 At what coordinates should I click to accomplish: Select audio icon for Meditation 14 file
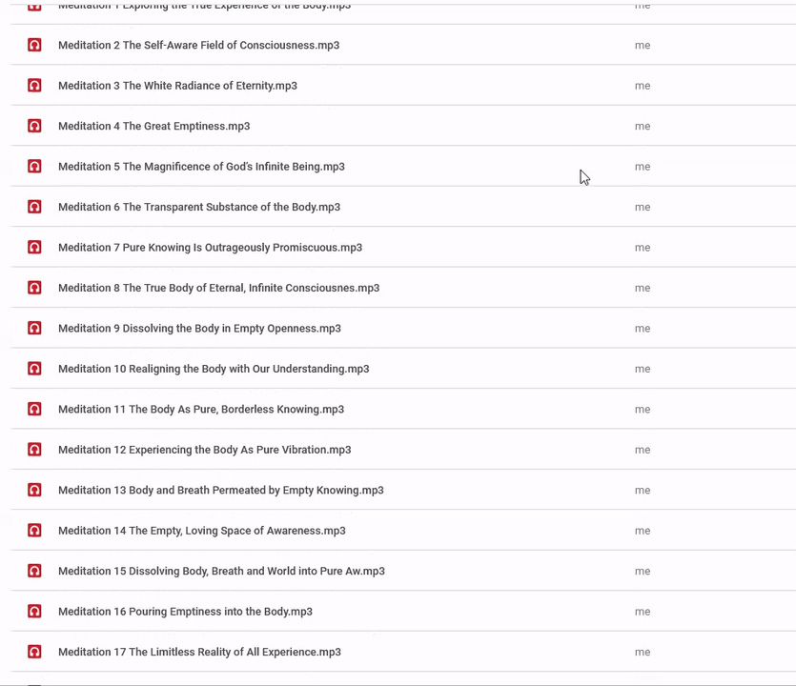click(x=34, y=531)
